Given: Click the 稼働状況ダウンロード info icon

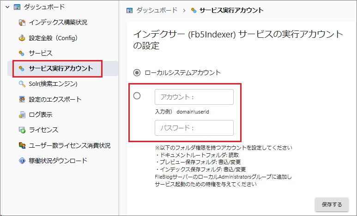Looking at the screenshot, I should tap(22, 161).
